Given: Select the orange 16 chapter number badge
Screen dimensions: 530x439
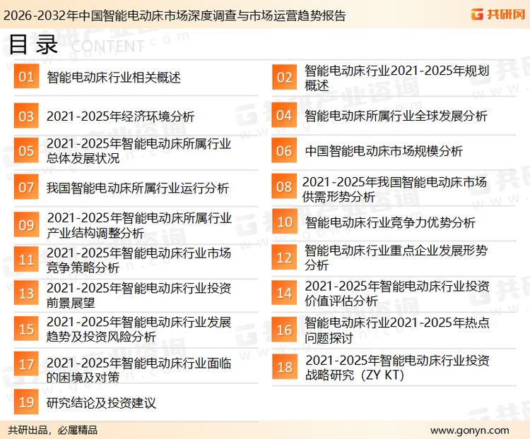Looking at the screenshot, I should (x=284, y=330).
